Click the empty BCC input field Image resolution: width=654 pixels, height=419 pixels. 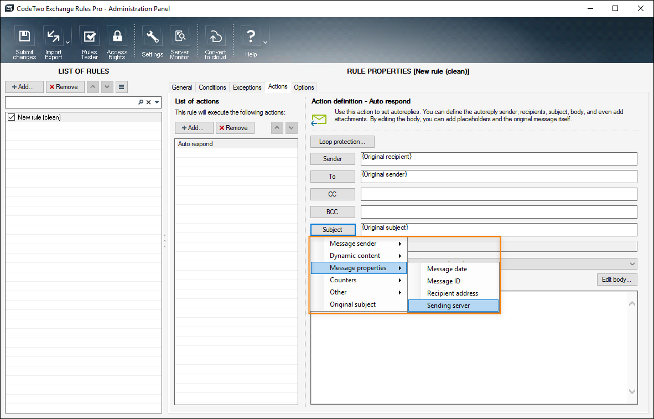point(499,211)
